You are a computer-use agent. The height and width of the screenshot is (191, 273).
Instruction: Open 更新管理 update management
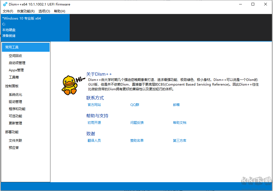point(15,123)
